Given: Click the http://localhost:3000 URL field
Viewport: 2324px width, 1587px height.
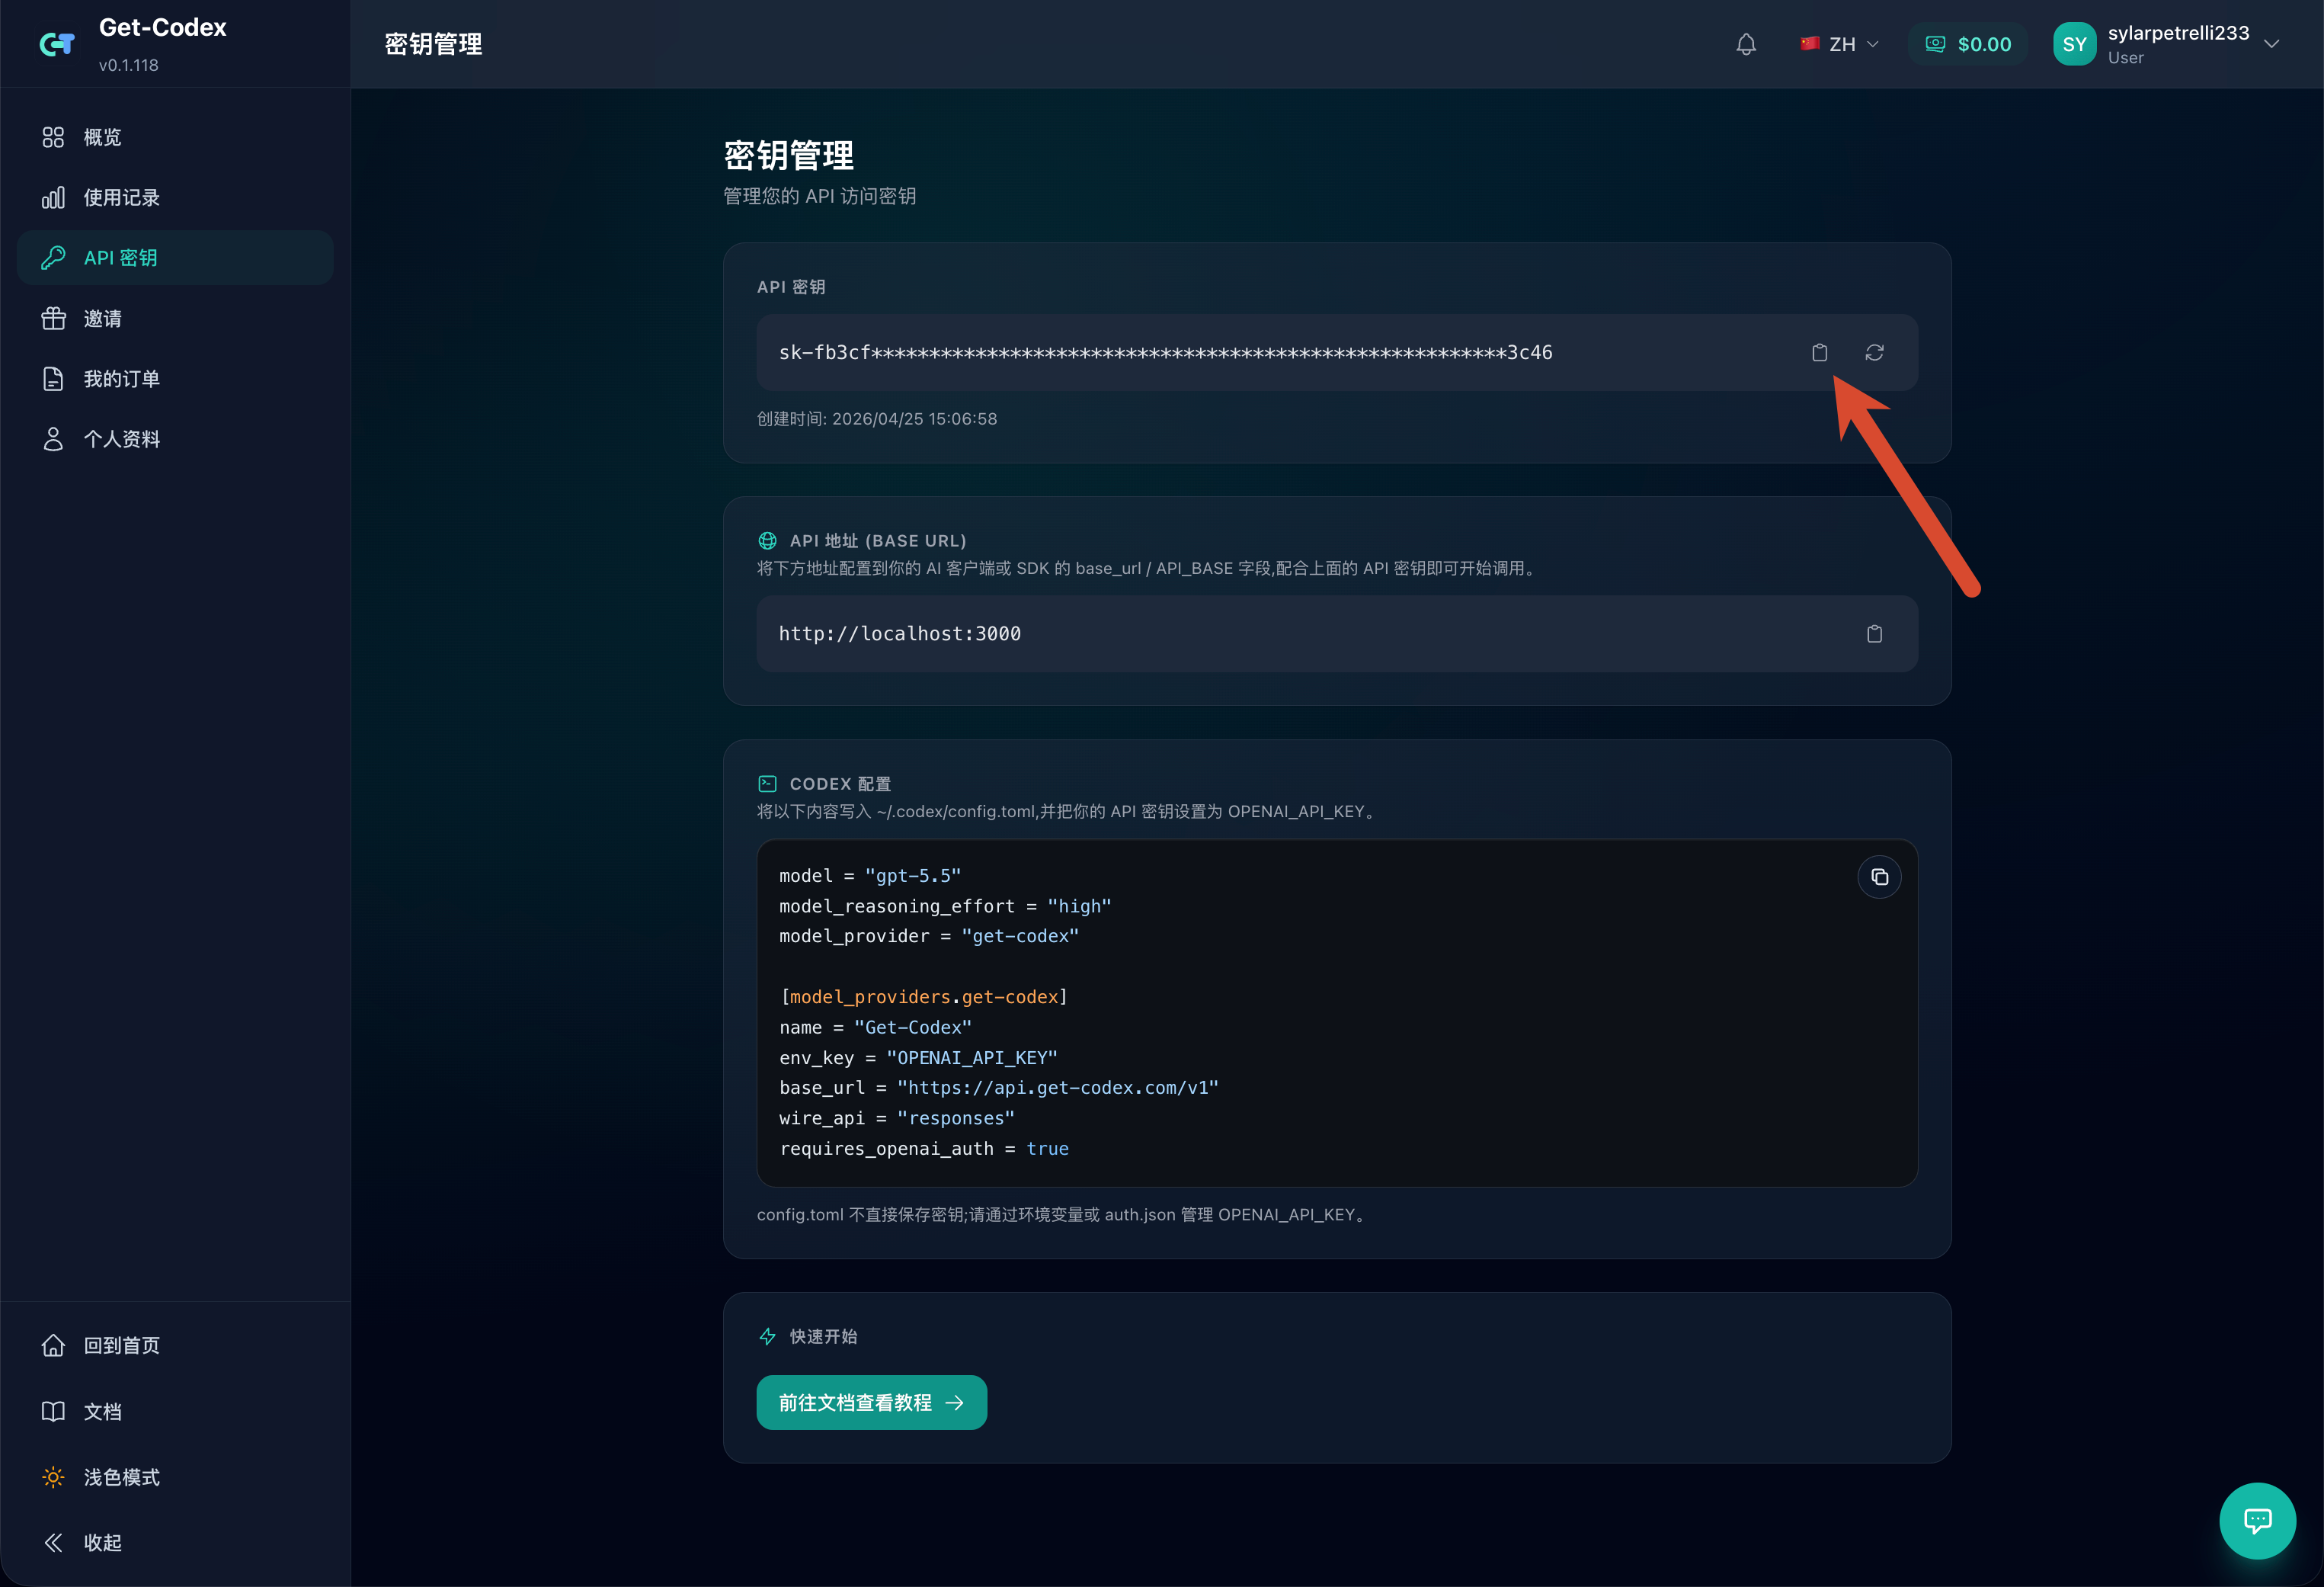Looking at the screenshot, I should pyautogui.click(x=1337, y=633).
